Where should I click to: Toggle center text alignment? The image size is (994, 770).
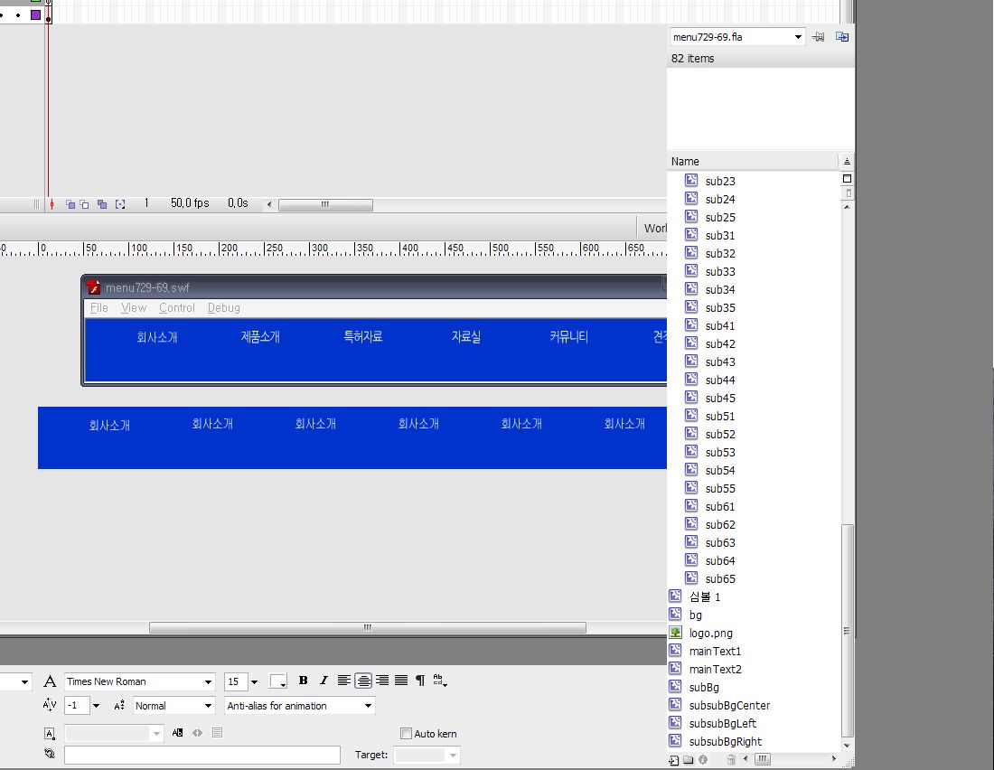click(x=363, y=681)
